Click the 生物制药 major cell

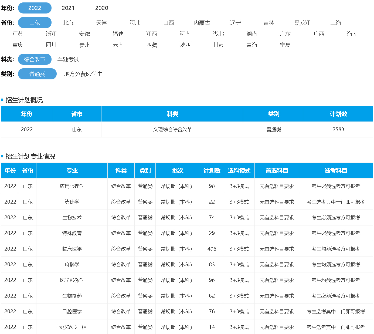72,296
